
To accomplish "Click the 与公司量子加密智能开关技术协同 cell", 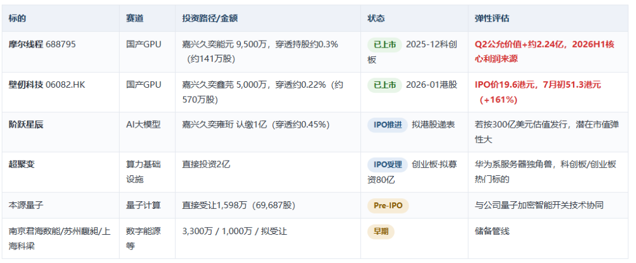I will point(548,205).
